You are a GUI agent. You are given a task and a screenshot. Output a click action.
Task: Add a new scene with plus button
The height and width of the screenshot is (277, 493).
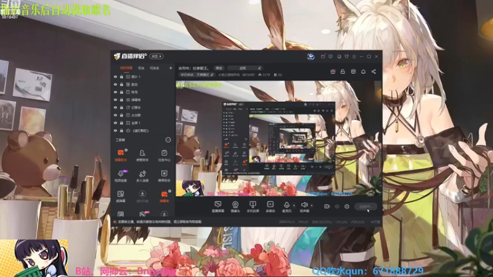point(171,68)
